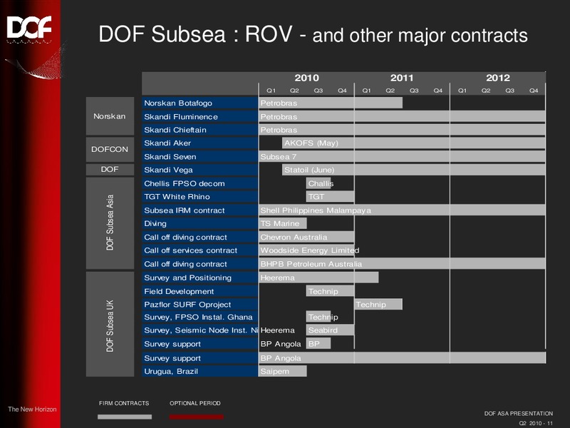The image size is (570, 428).
Task: Click the 'Statoil (June)' contract bar
Action: tap(414, 170)
